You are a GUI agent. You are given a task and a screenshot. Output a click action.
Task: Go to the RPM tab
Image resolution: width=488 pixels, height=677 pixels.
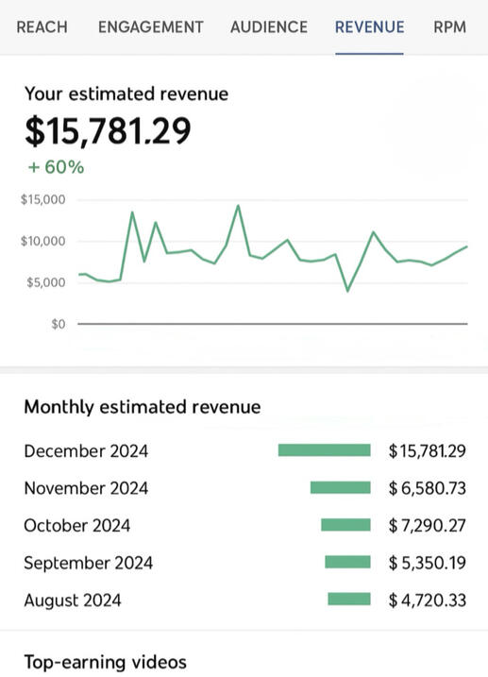point(449,27)
